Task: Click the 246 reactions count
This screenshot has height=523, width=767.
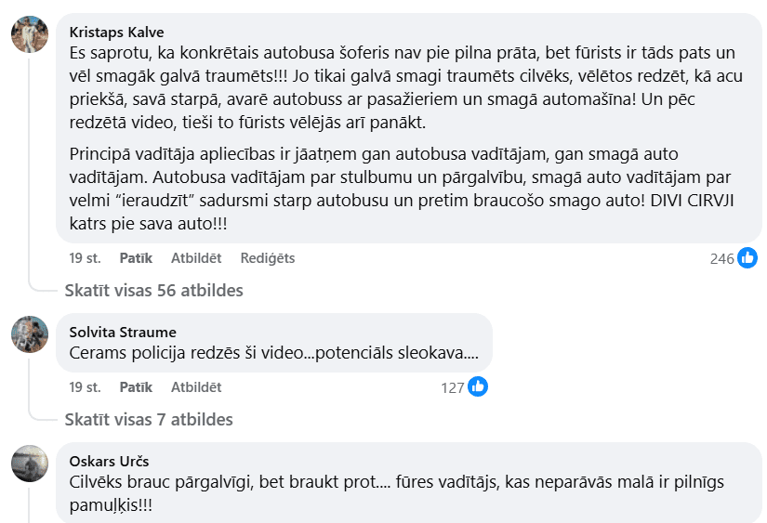Action: tap(722, 258)
